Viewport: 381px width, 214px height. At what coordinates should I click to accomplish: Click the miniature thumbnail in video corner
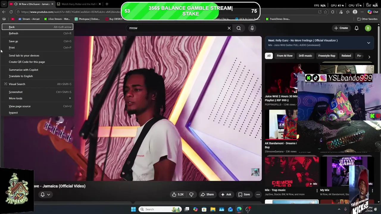pos(255,172)
